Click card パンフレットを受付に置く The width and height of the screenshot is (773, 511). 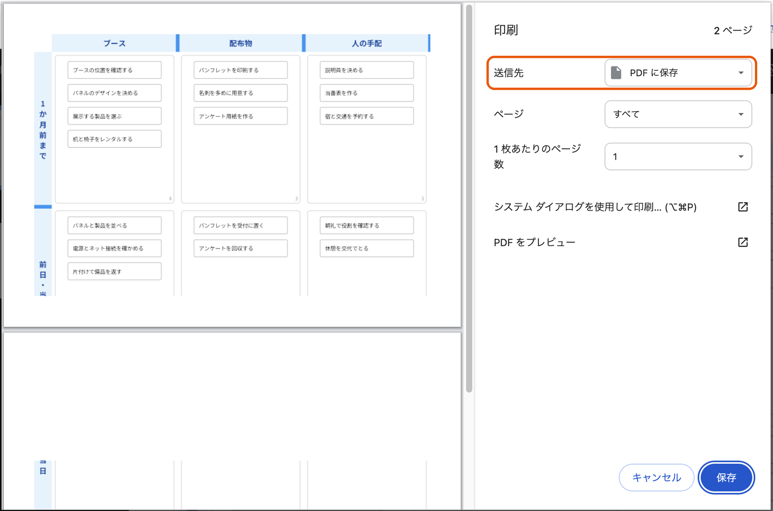[x=240, y=225]
